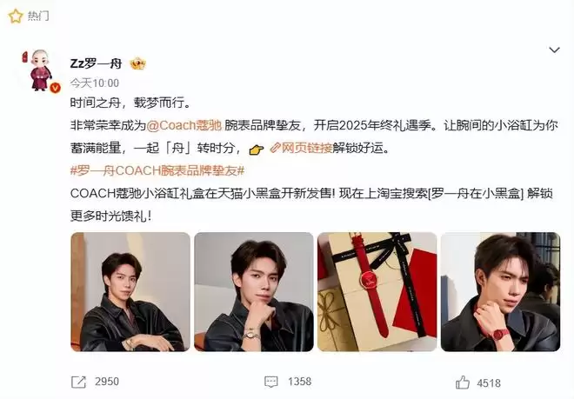Screen dimensions: 574x399
Task: Open the @Coach蔻驰 mention link
Action: tap(184, 125)
